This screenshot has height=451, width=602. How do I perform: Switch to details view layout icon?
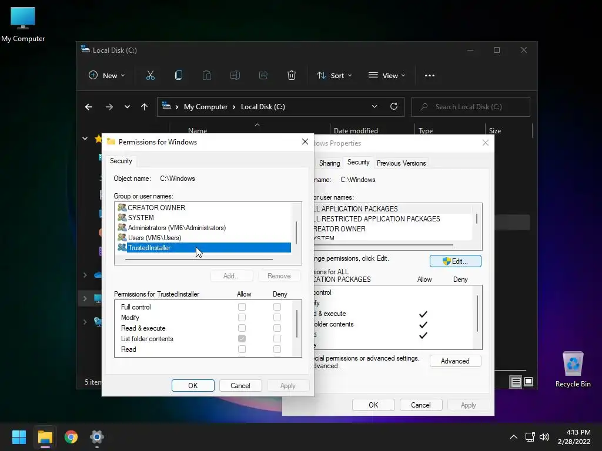516,382
